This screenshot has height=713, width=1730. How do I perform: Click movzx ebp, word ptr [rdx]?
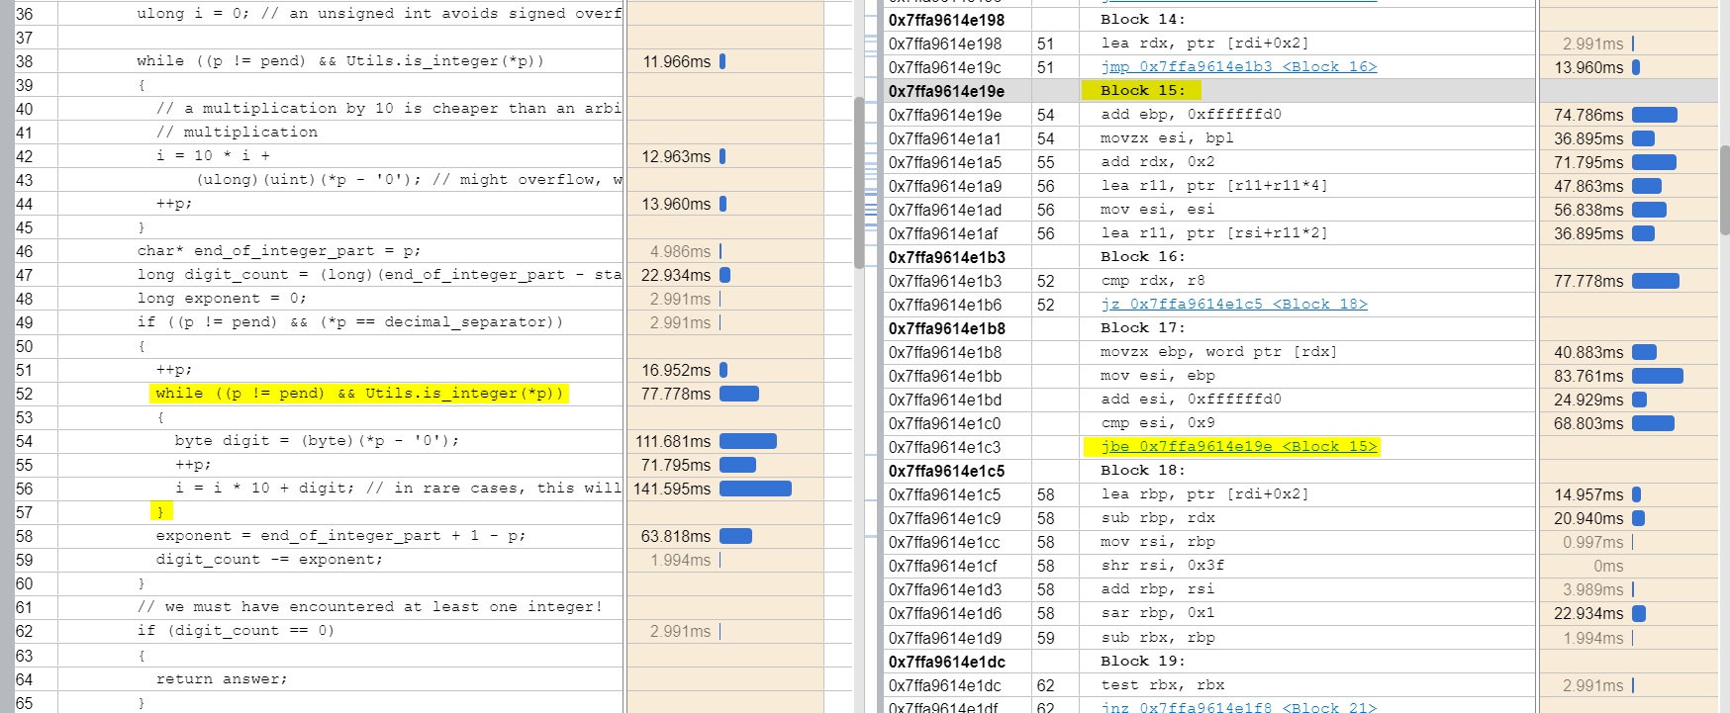tap(1219, 352)
